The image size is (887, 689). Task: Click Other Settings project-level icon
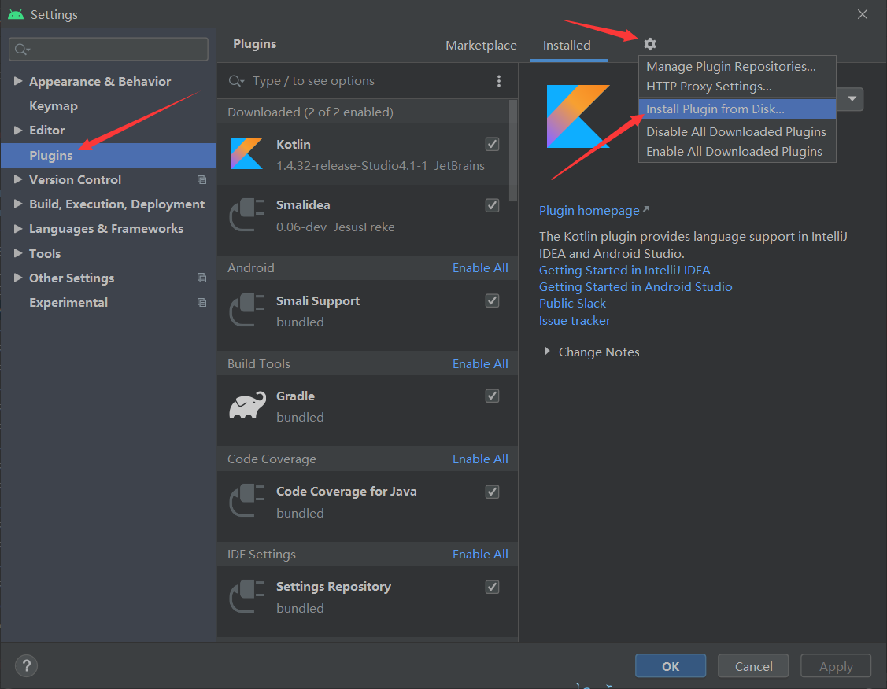[201, 278]
